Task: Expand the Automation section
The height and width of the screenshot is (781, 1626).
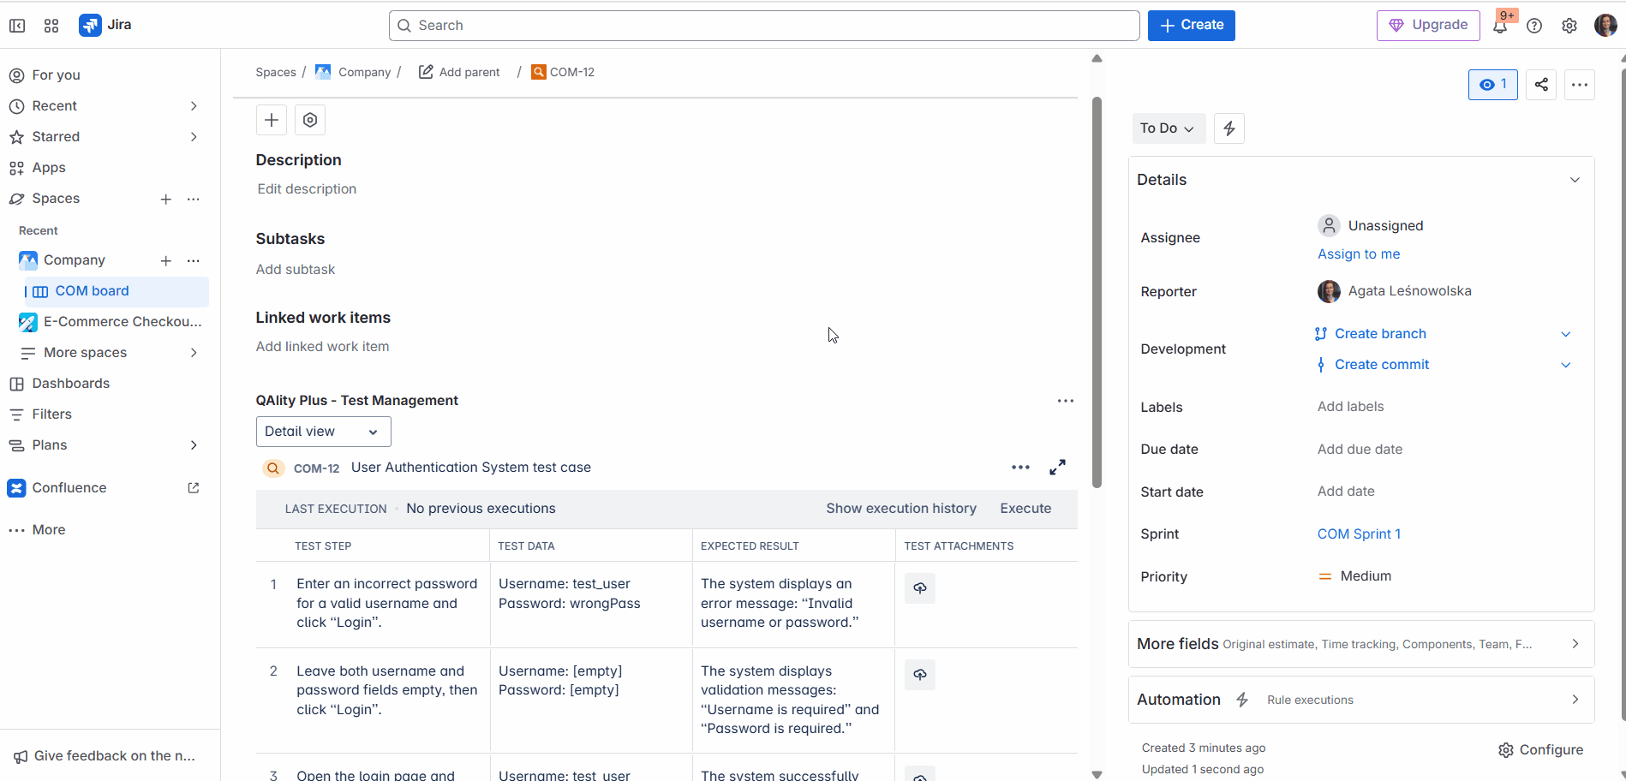Action: 1361,700
